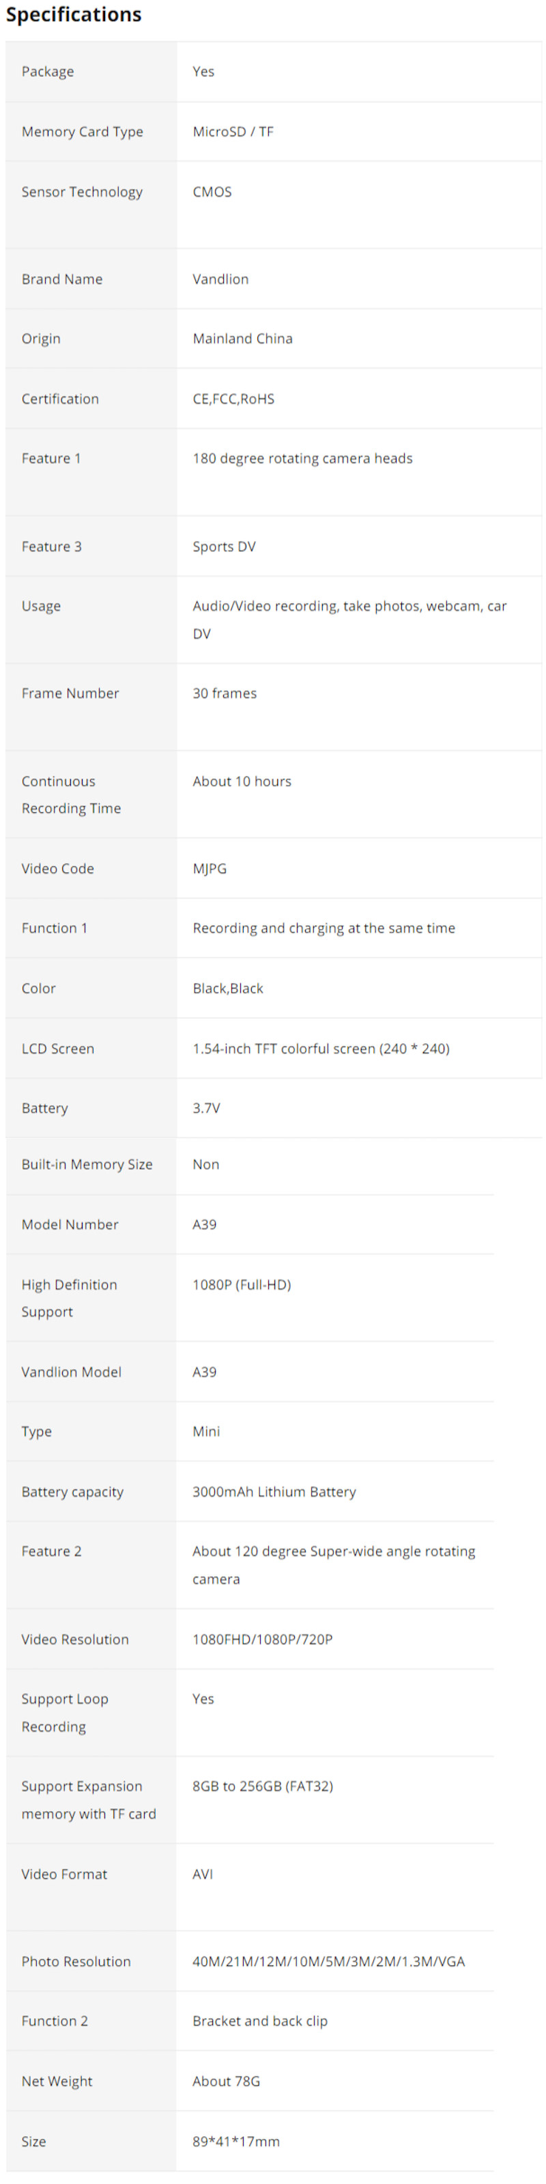This screenshot has width=546, height=2184.
Task: Click the Sports DV feature value
Action: coord(223,546)
